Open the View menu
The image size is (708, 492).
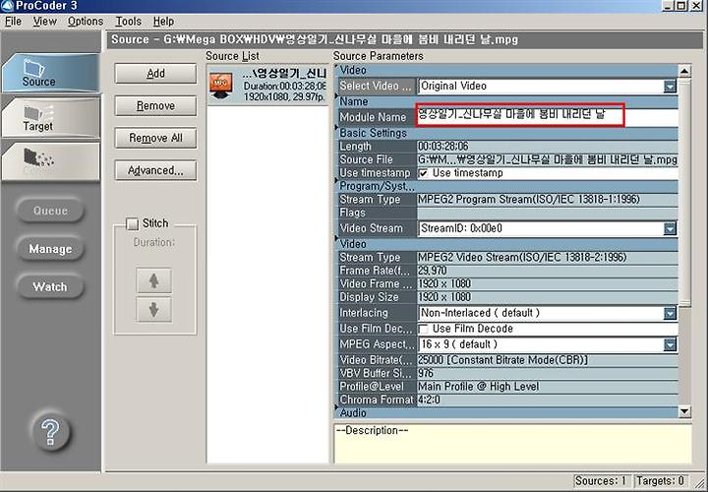coord(44,22)
